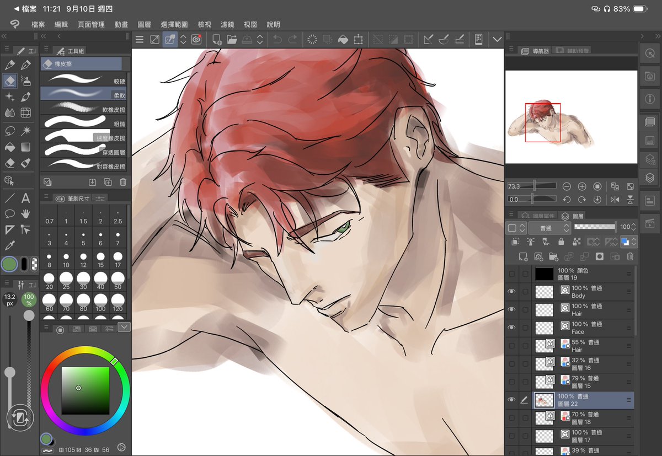Hide the top Hair layer at 100%
This screenshot has width=662, height=456.
pos(511,309)
